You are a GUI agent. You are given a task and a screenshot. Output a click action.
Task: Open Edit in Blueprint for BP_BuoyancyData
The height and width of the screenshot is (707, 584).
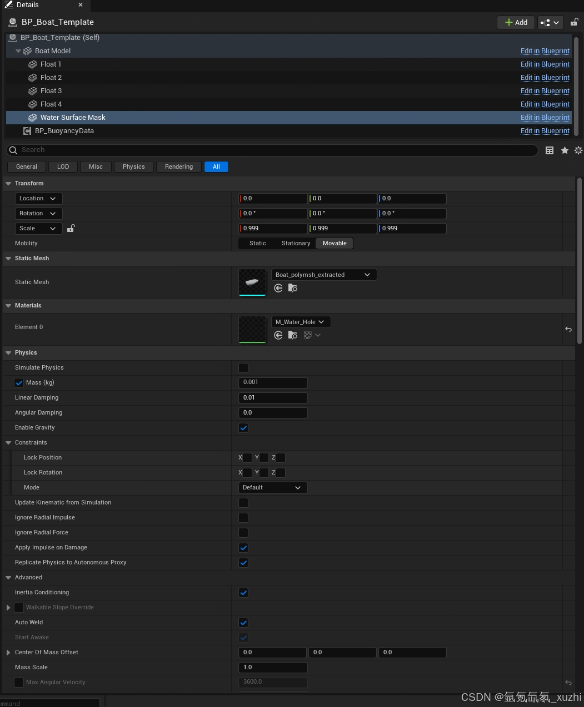click(545, 131)
